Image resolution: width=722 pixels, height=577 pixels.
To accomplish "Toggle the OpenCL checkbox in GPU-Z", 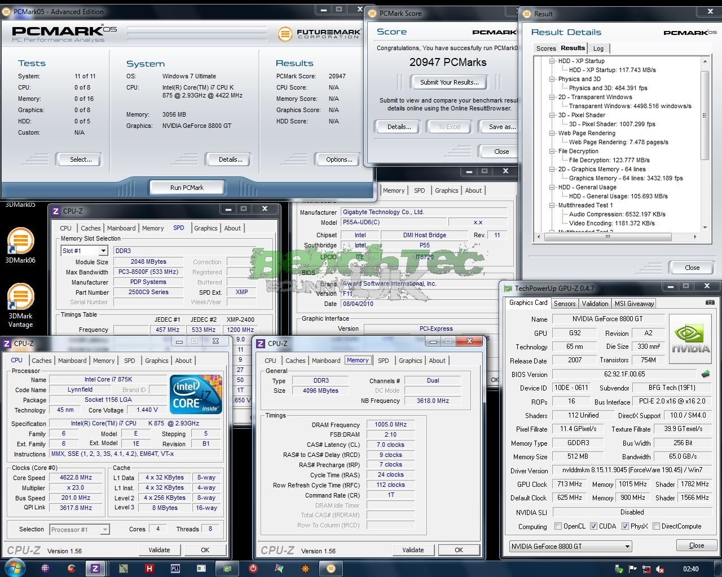I will [558, 526].
